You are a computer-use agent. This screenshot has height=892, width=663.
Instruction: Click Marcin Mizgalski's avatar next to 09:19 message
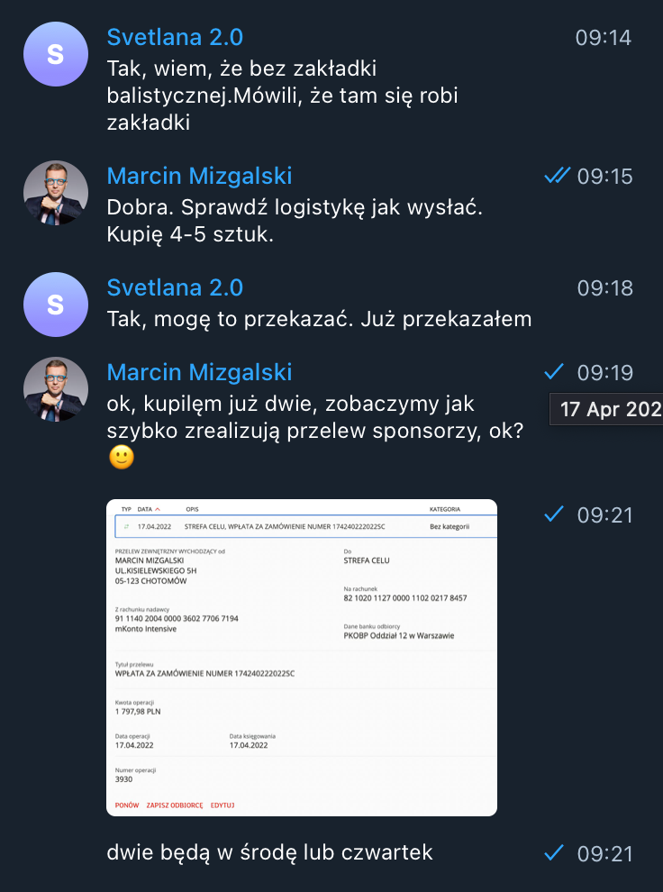click(x=56, y=389)
